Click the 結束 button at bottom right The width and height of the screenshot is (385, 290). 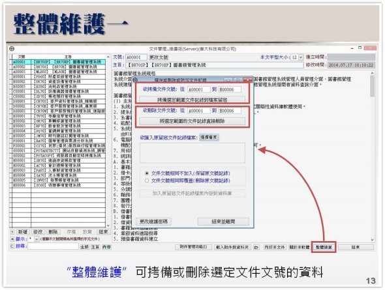[355, 247]
